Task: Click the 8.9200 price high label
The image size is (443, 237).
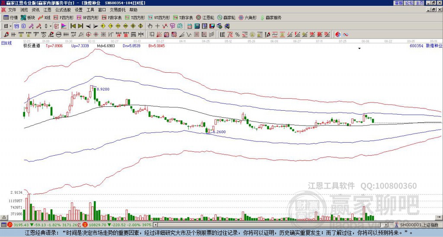Action: coord(103,89)
